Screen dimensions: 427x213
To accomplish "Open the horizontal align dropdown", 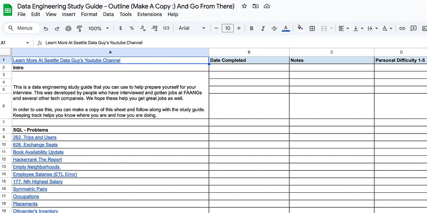I will [343, 28].
